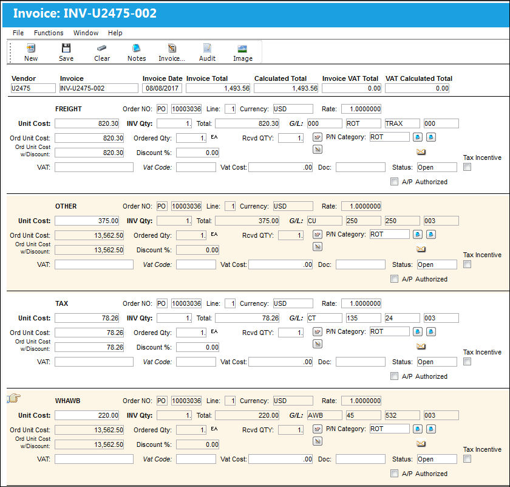Check A/P Authorized for FREIGHT line

(x=394, y=181)
